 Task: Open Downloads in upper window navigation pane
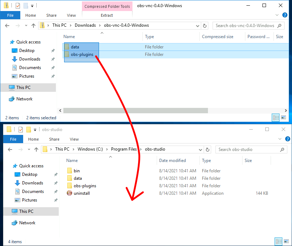pyautogui.click(x=30, y=59)
